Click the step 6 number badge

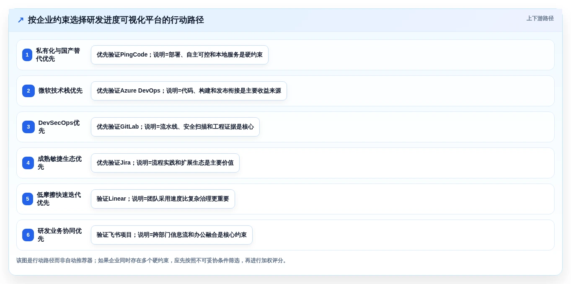tap(28, 235)
